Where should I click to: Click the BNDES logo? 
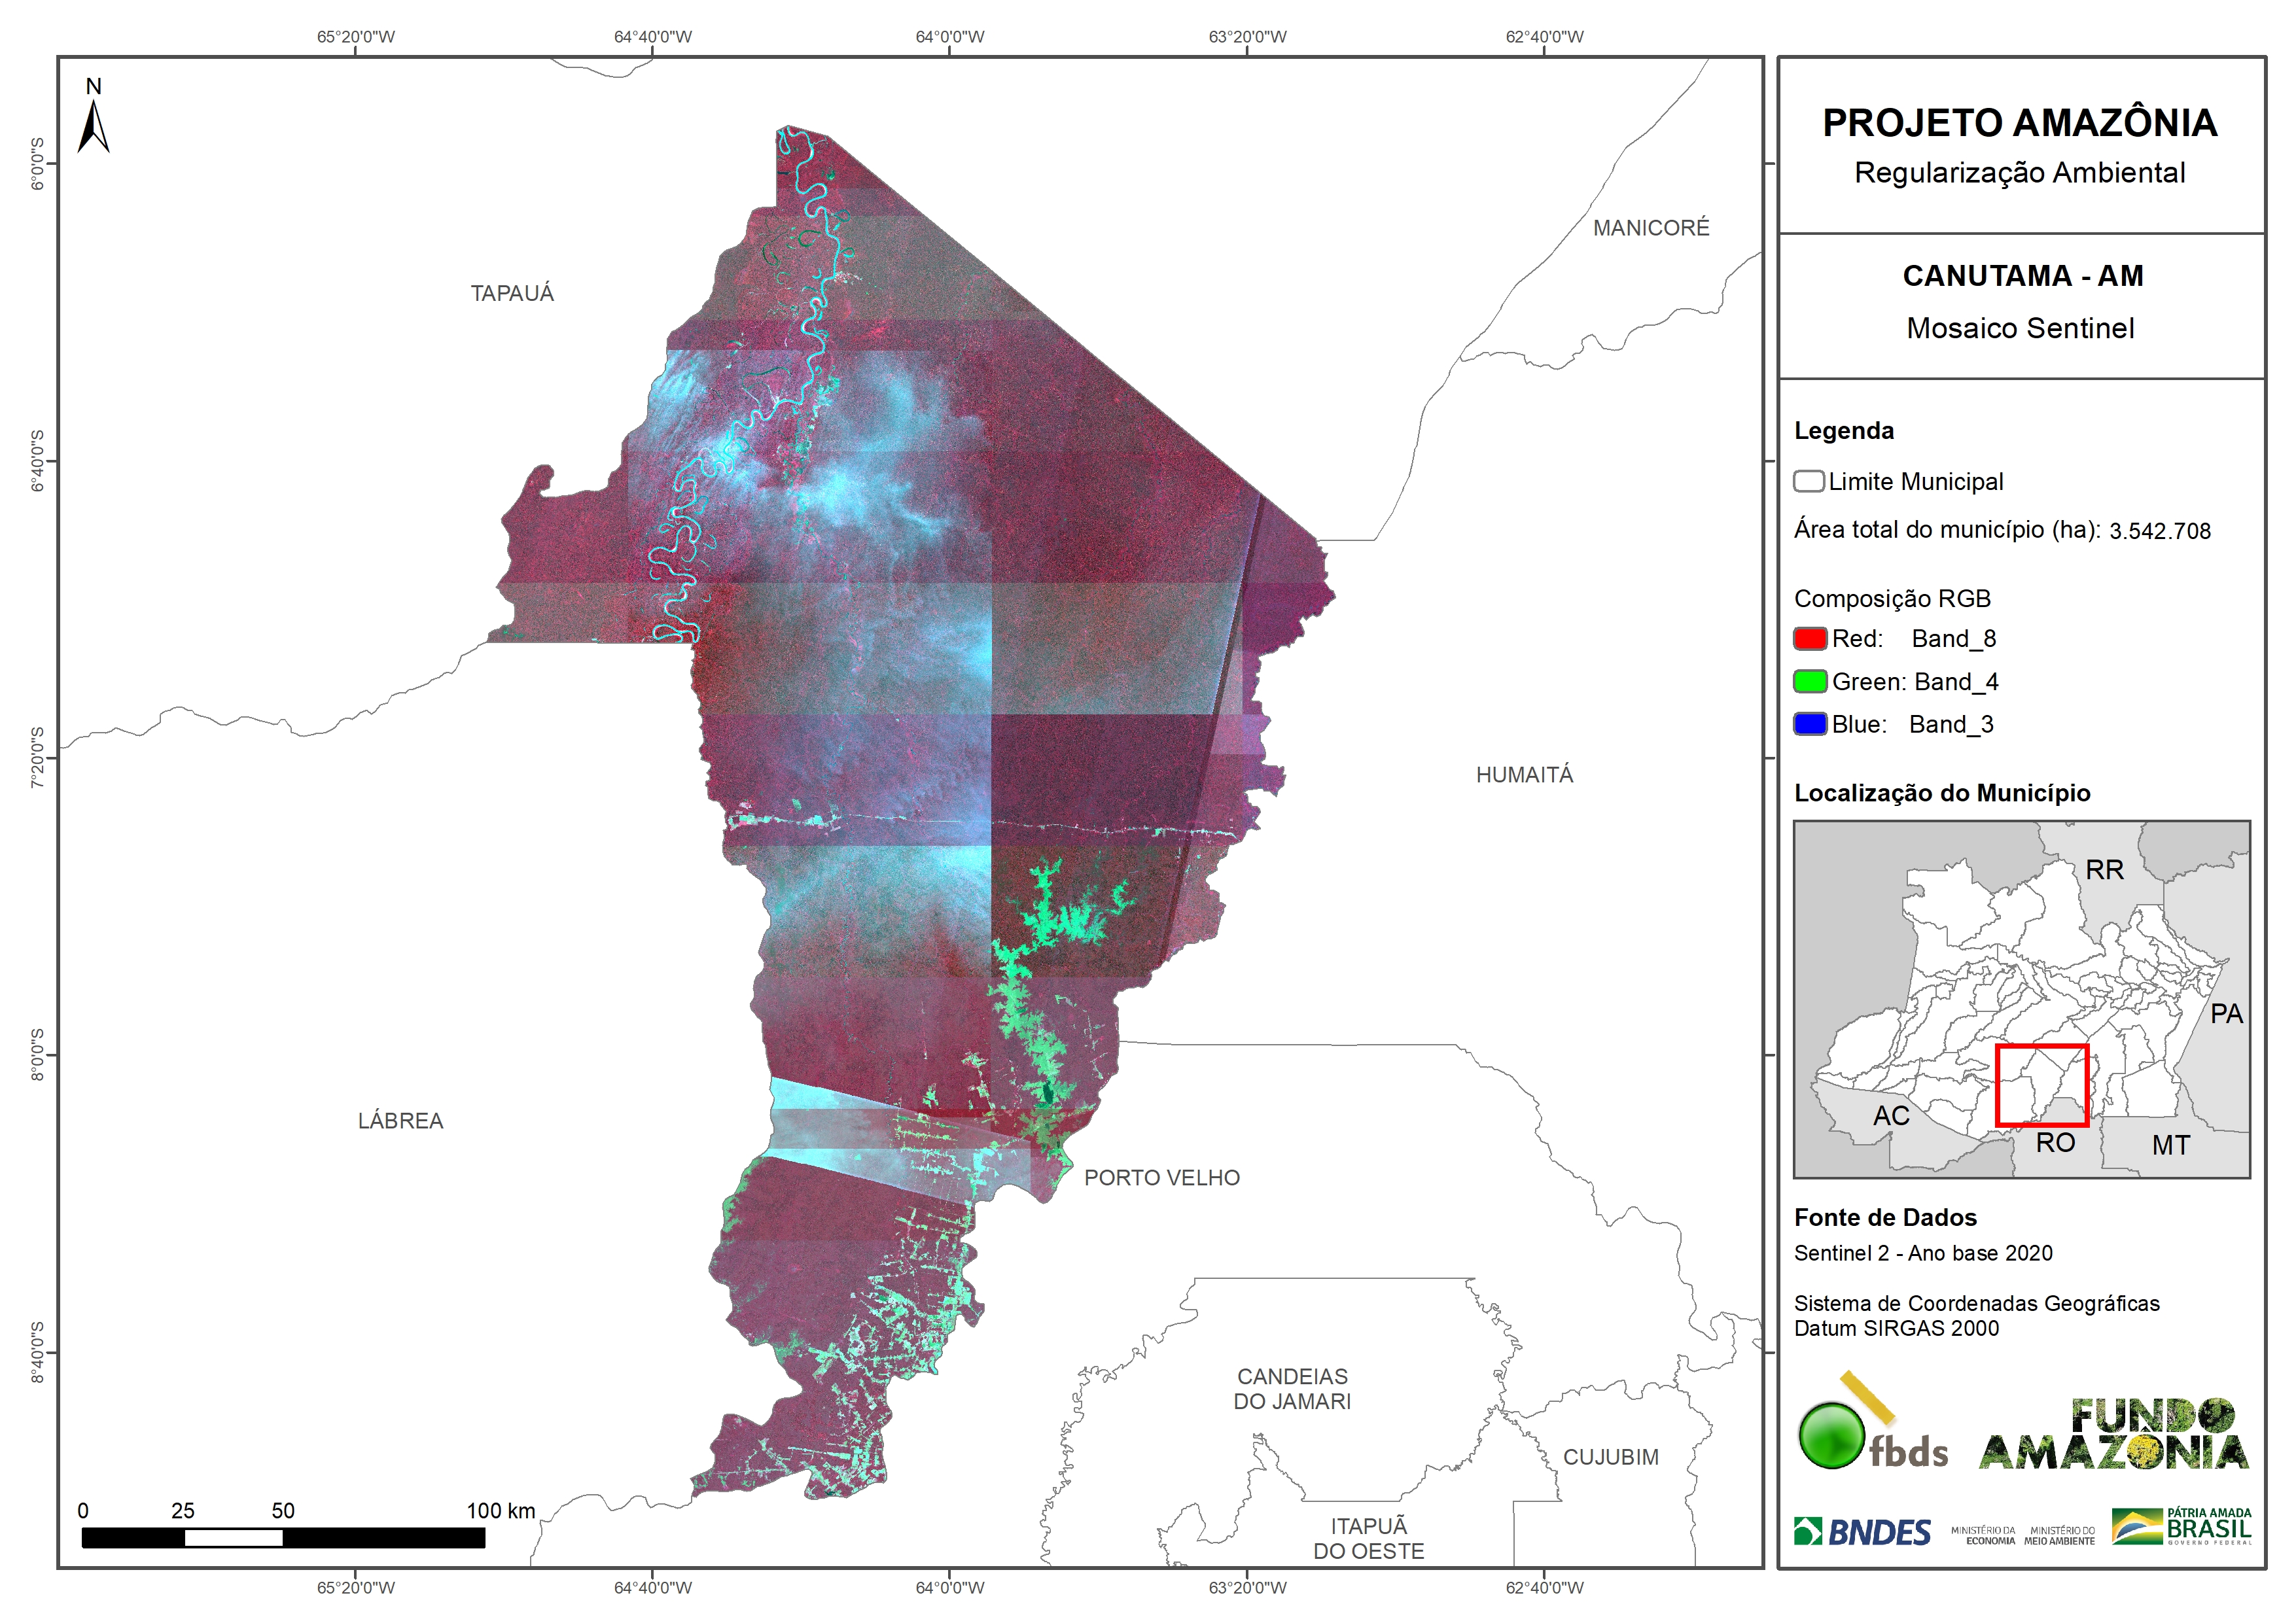[x=1863, y=1531]
